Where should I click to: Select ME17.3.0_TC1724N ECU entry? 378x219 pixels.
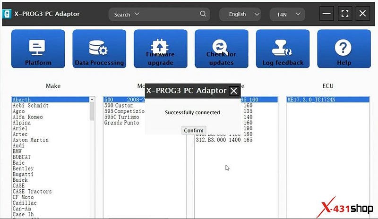[328, 100]
